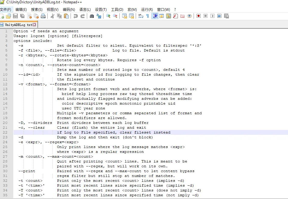Open the 搜索(S) menu
This screenshot has width=288, height=199.
37,10
